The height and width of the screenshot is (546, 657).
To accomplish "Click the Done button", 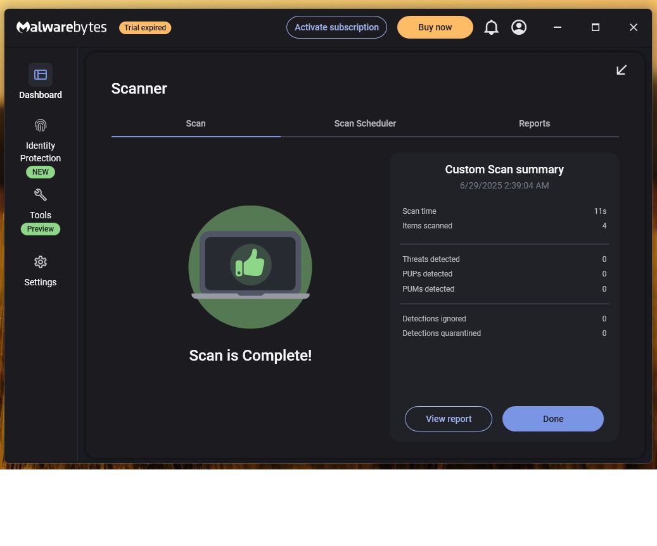I will click(x=552, y=419).
